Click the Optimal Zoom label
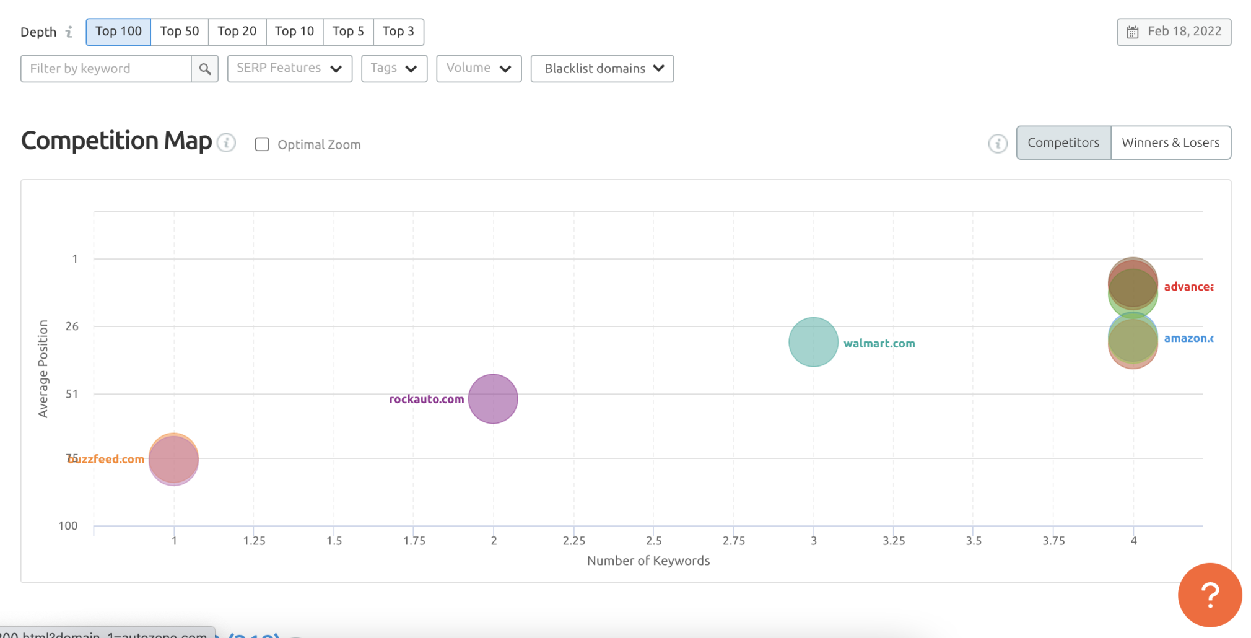This screenshot has width=1251, height=638. [x=319, y=145]
